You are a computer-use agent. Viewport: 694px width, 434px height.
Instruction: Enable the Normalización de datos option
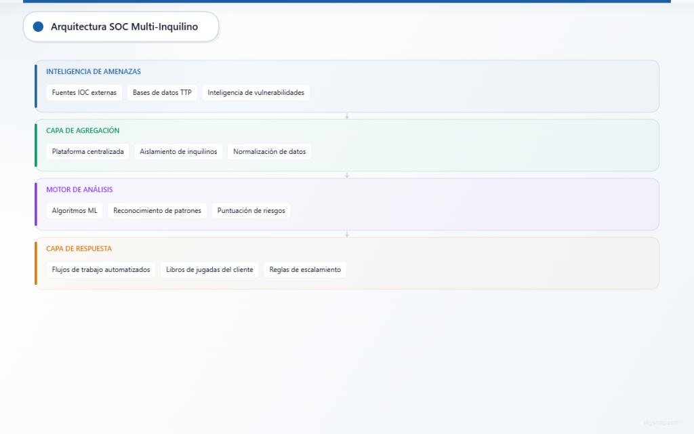click(269, 151)
